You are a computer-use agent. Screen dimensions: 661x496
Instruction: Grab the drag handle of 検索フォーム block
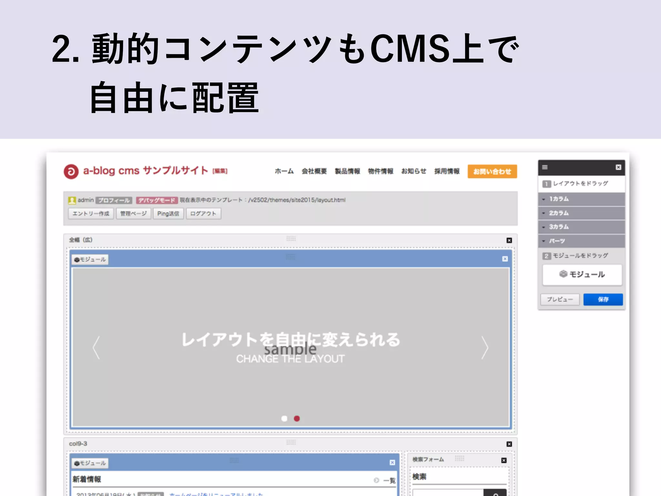(x=460, y=458)
